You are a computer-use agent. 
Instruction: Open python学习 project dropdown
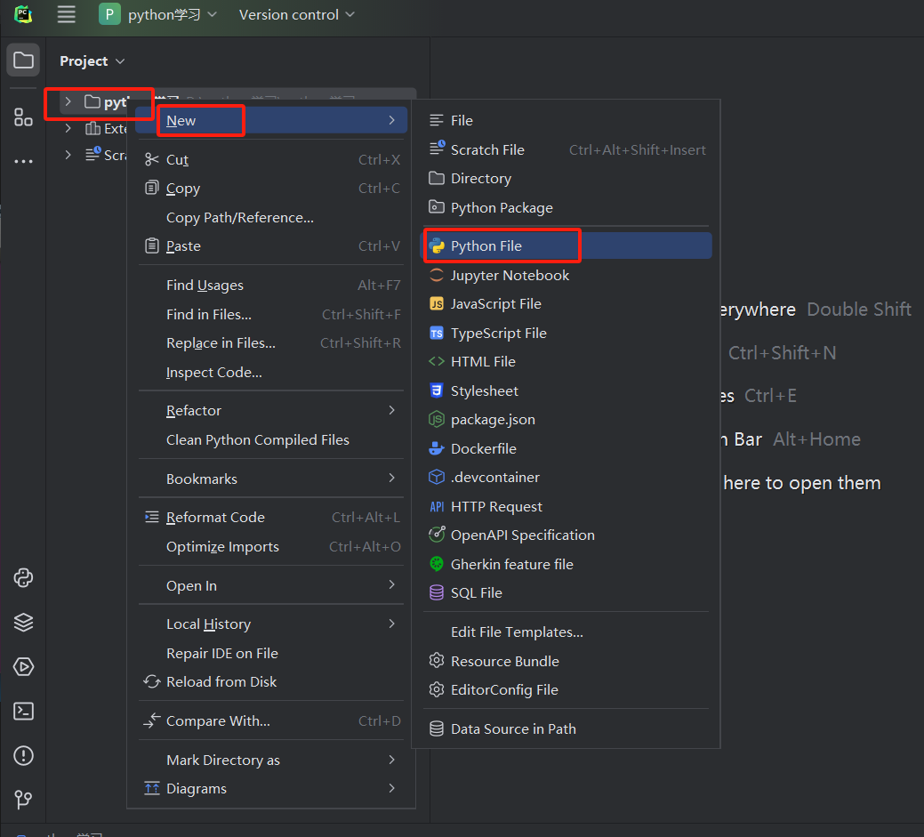[x=172, y=14]
